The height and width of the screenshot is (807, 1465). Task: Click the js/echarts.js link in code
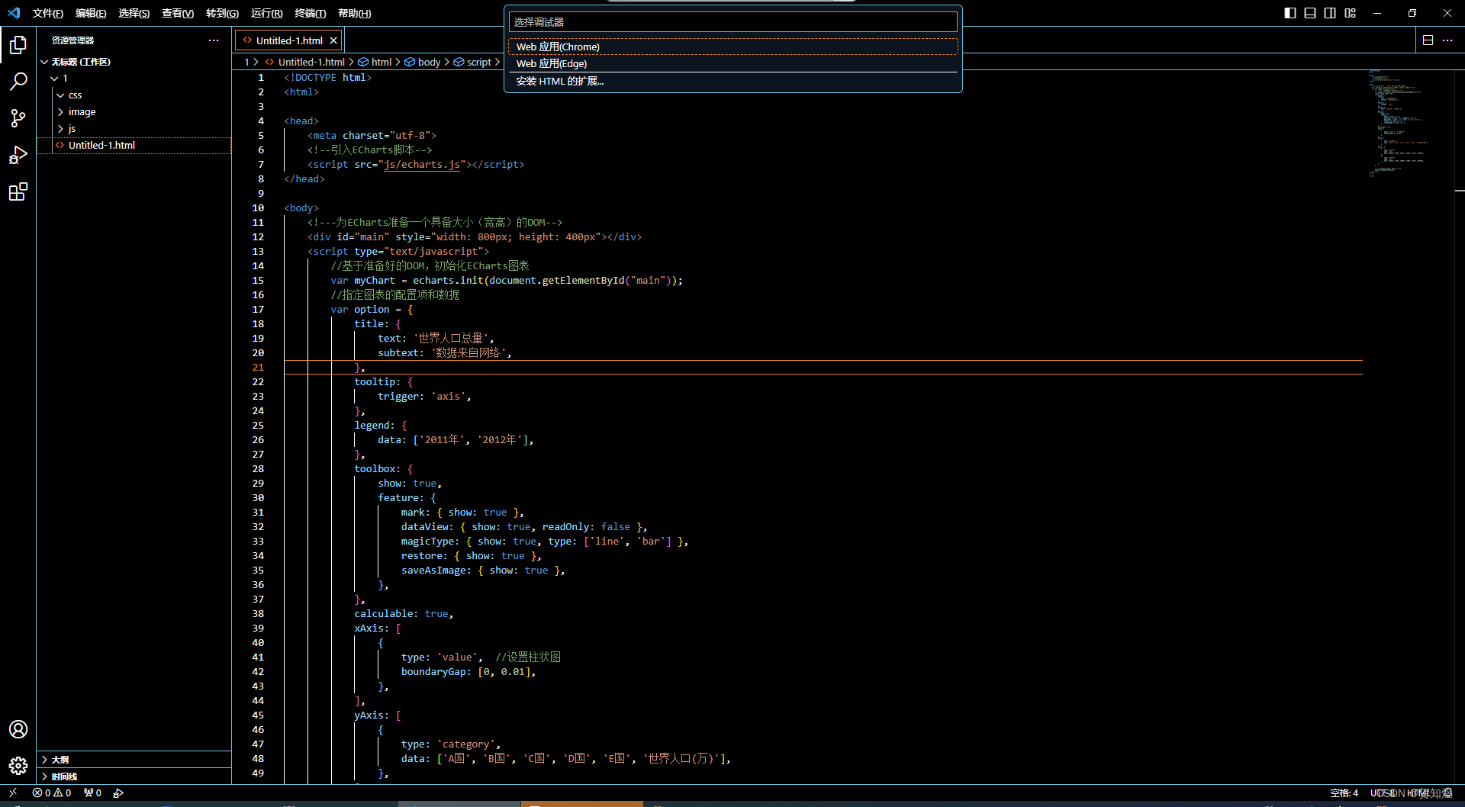point(422,165)
